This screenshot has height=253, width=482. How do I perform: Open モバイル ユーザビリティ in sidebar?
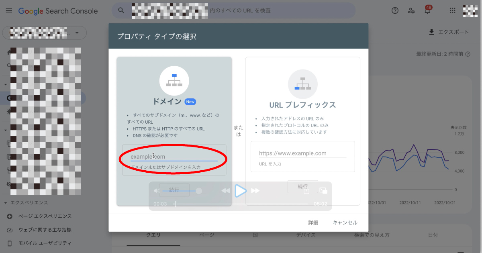click(x=45, y=243)
